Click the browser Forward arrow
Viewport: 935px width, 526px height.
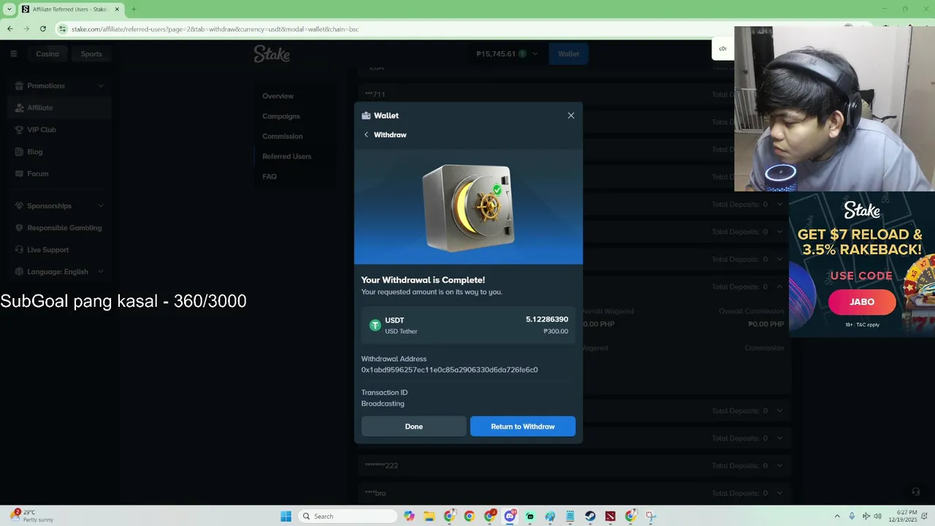[26, 28]
